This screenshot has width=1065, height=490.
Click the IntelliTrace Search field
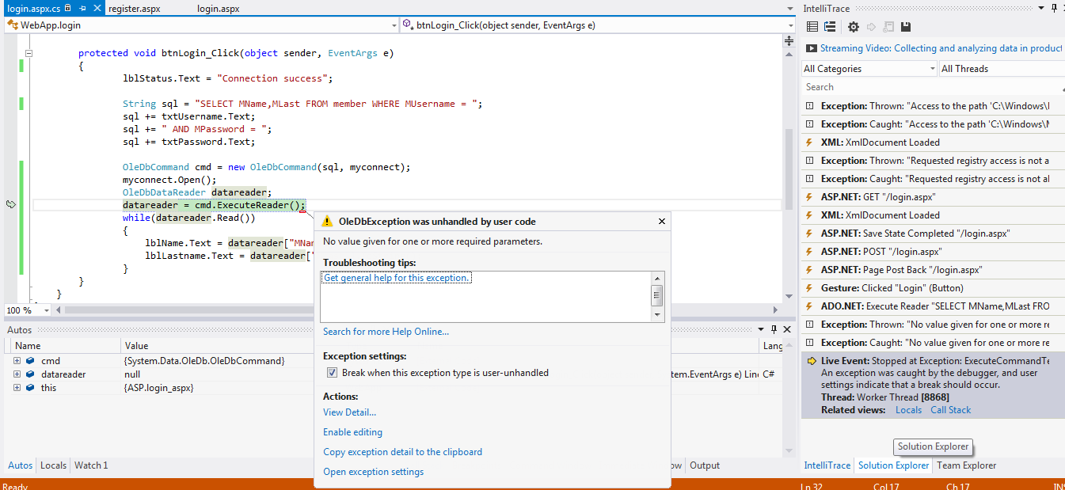click(933, 87)
